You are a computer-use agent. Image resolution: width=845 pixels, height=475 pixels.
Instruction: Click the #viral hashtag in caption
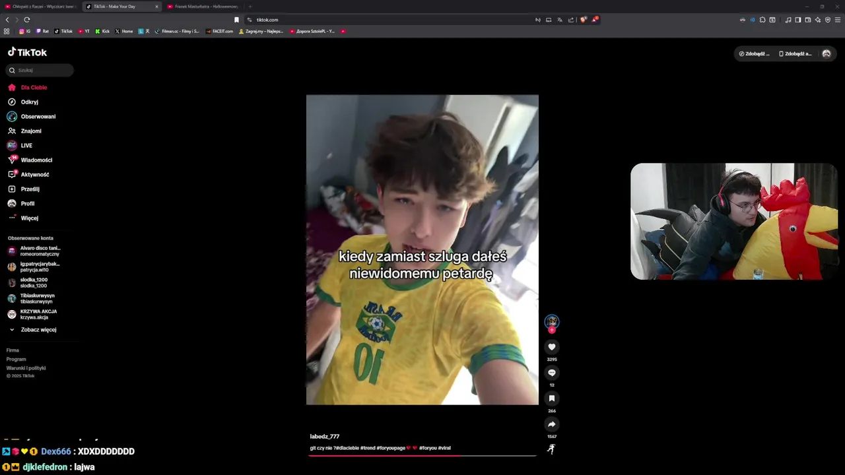[x=444, y=448]
